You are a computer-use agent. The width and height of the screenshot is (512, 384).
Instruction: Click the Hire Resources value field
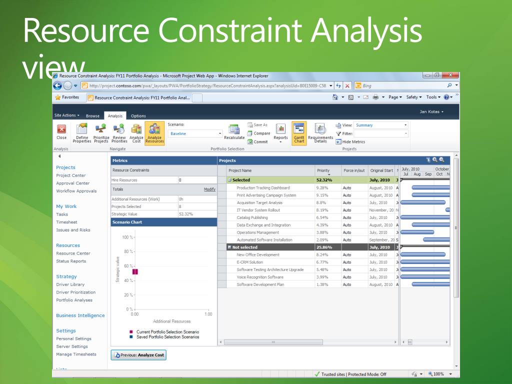click(197, 180)
